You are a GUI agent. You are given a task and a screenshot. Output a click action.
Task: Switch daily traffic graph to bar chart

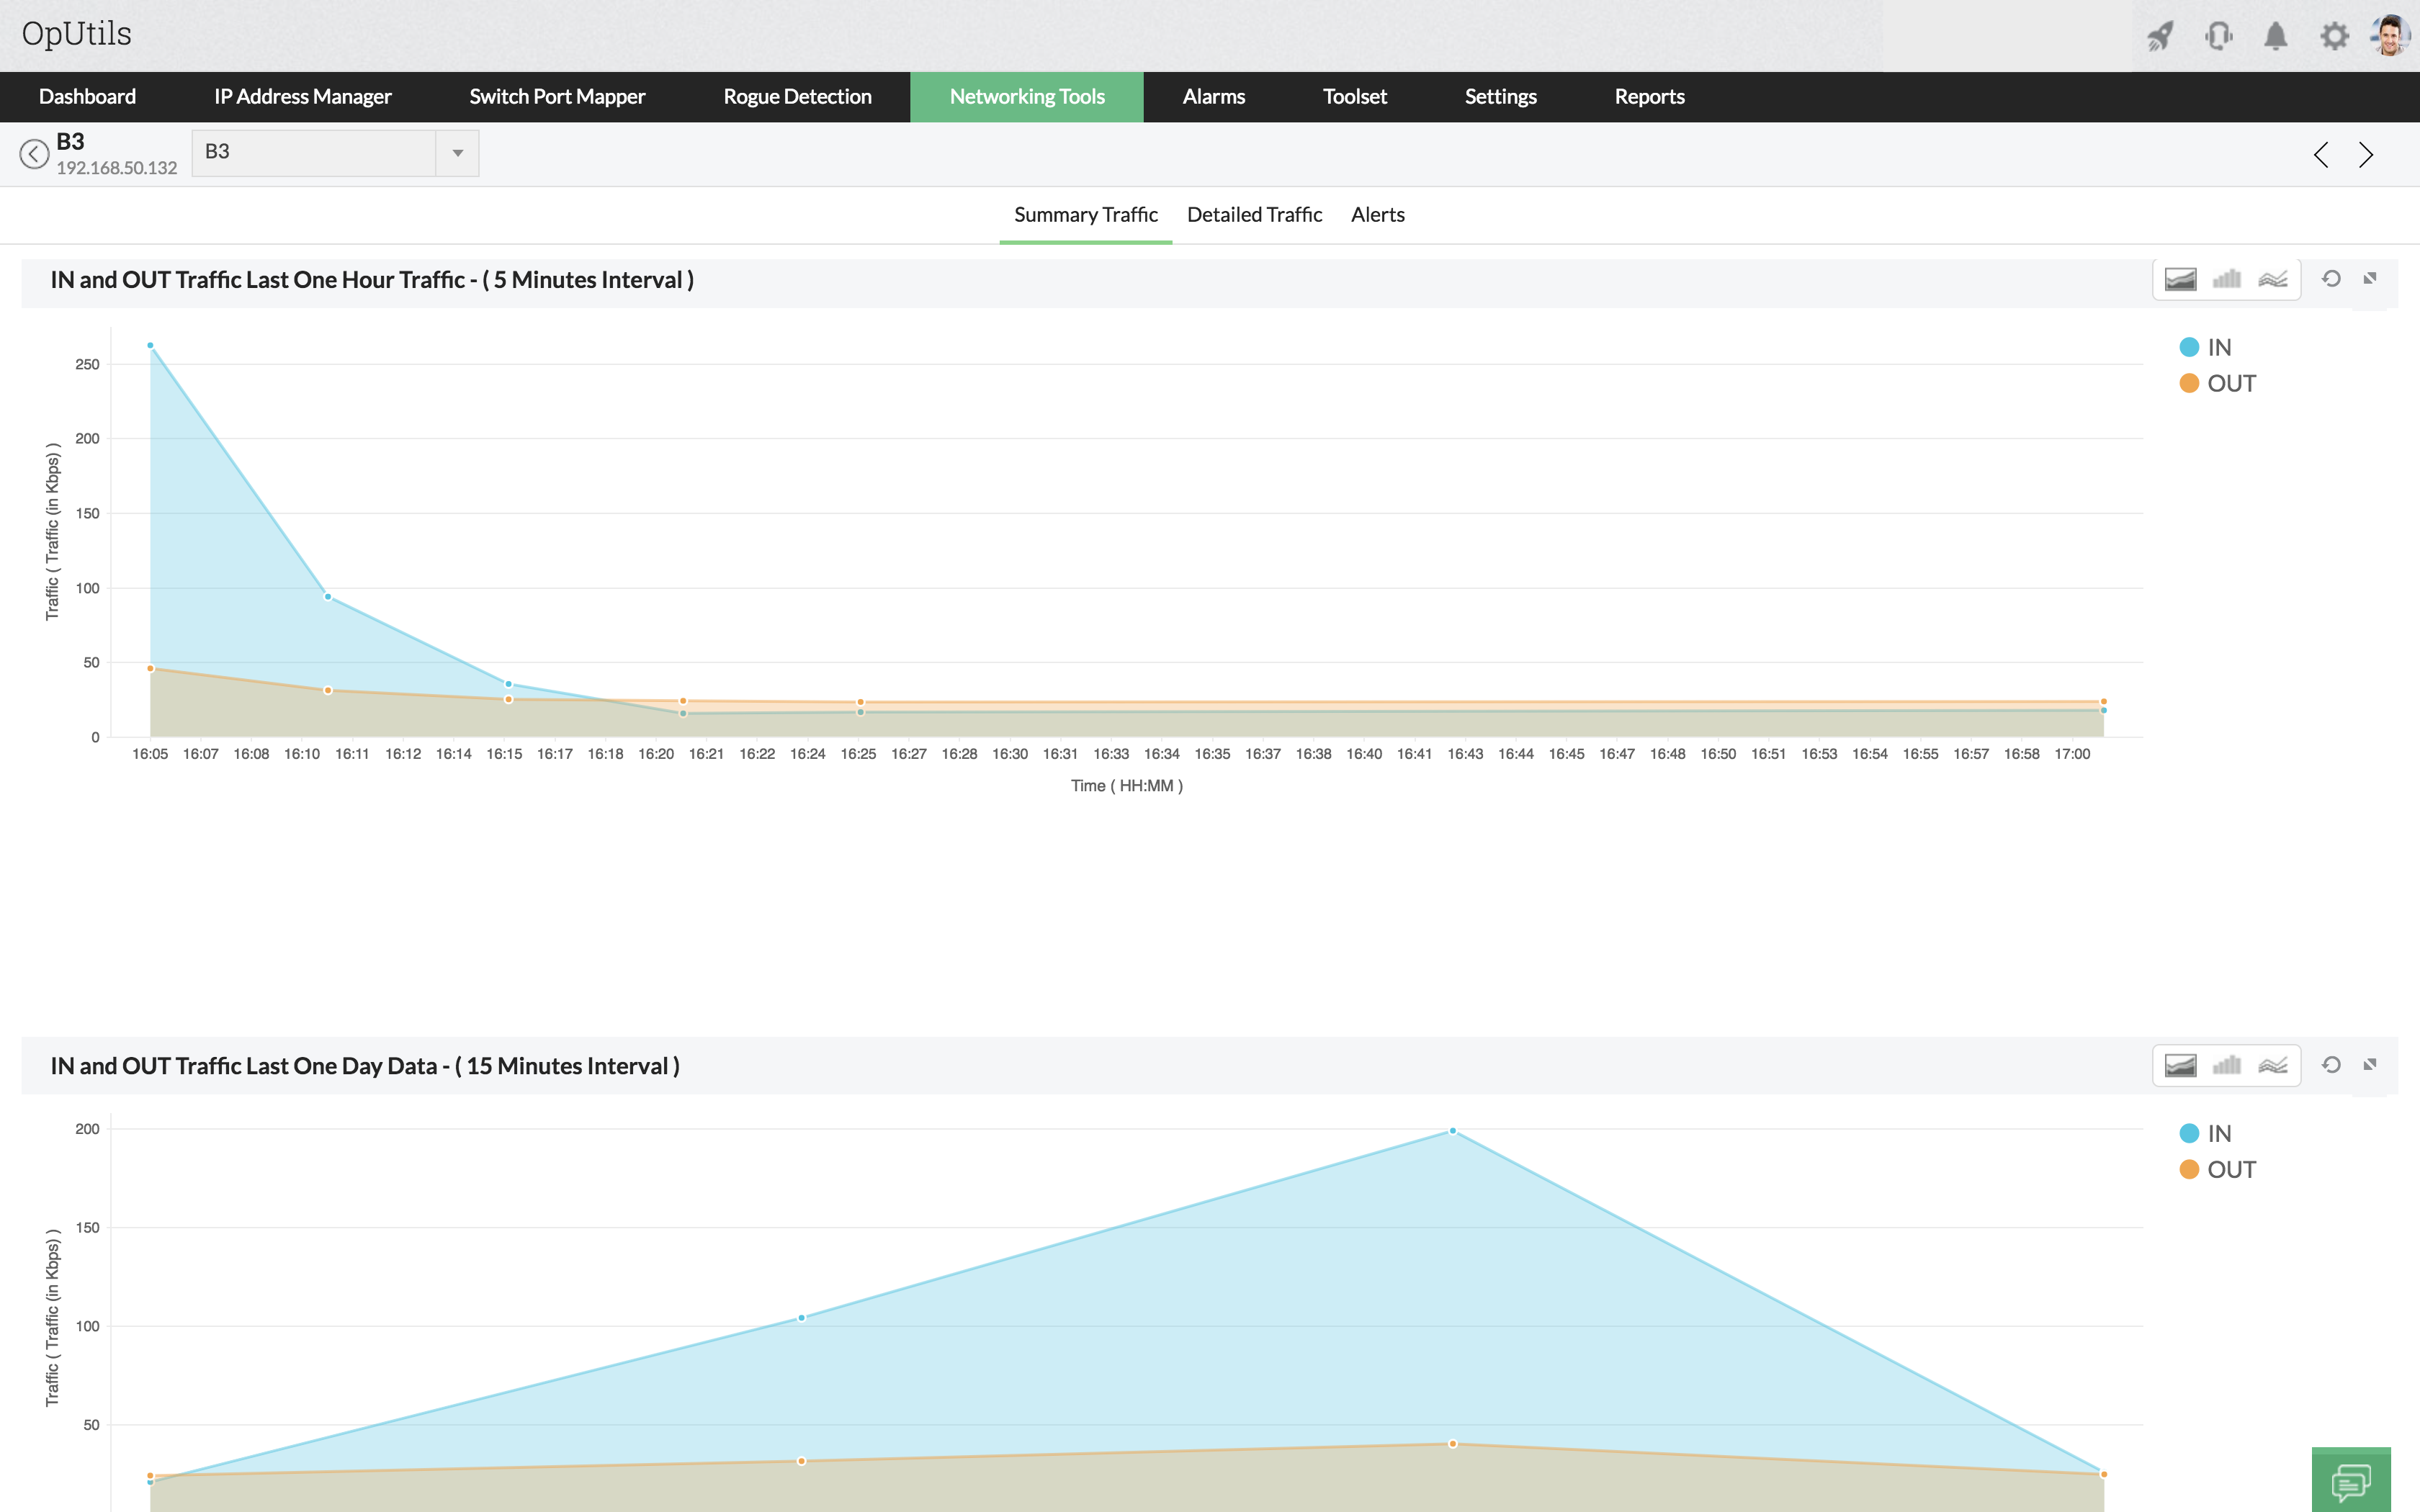(2226, 1065)
